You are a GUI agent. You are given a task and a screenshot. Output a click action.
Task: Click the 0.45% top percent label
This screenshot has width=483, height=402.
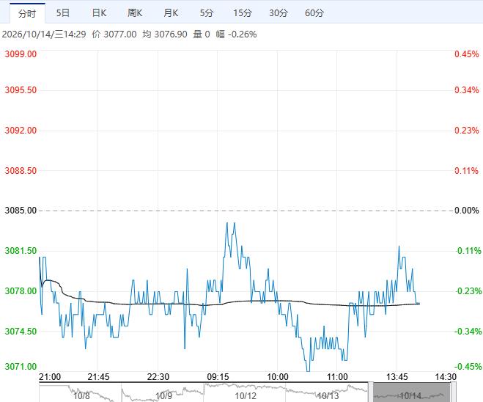click(467, 54)
